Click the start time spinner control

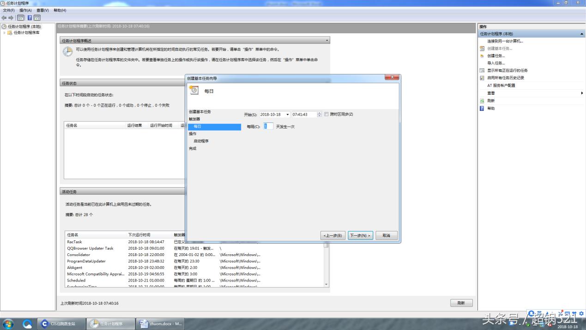tap(319, 115)
